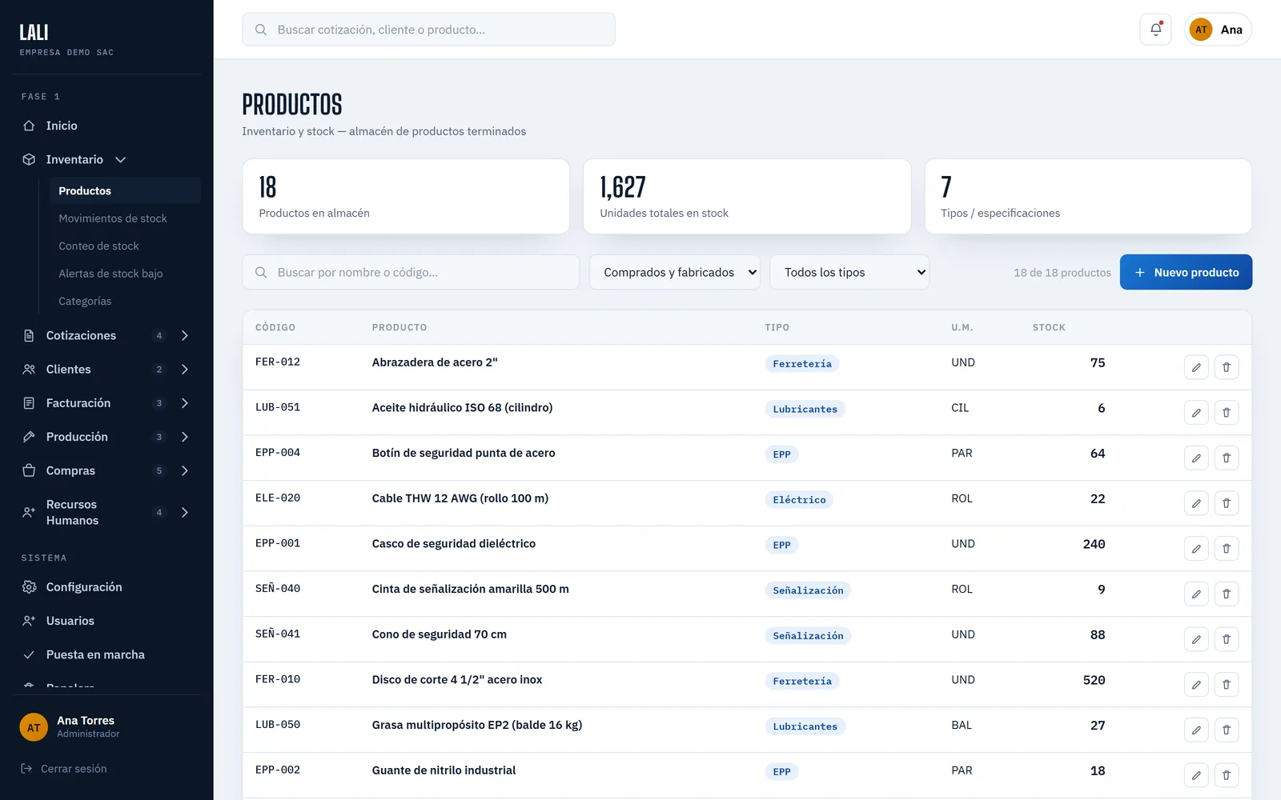
Task: Open the Todos los tipos filter dropdown
Action: pos(849,272)
